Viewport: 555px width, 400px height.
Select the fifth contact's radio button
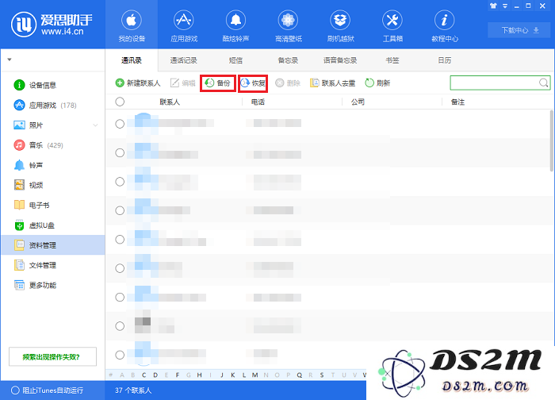tap(120, 240)
